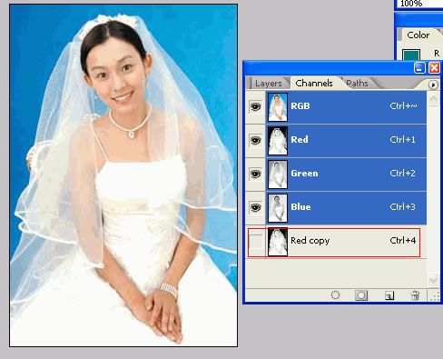443x359 pixels.
Task: Minimize the Channels palette
Action: pyautogui.click(x=419, y=68)
